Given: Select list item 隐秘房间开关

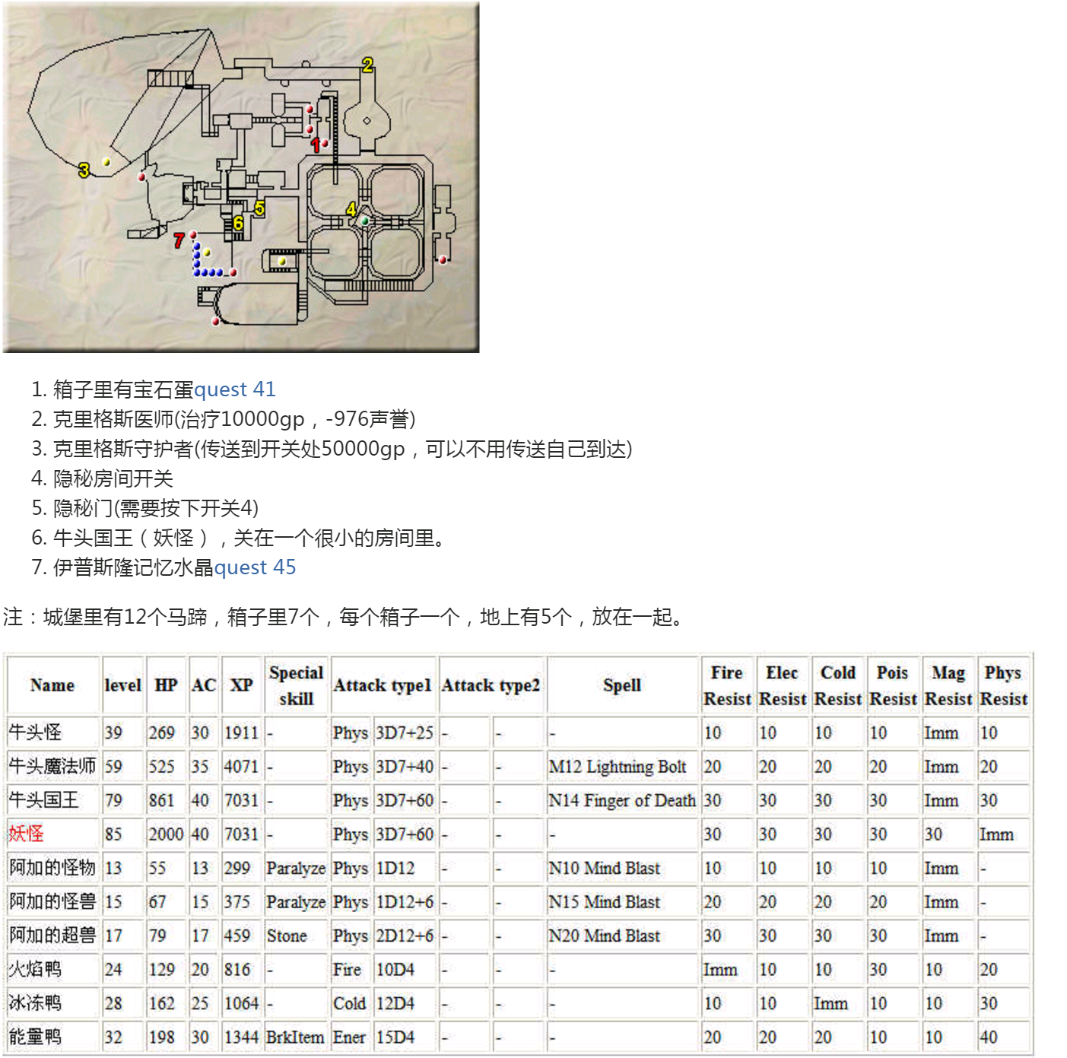Looking at the screenshot, I should coord(113,478).
